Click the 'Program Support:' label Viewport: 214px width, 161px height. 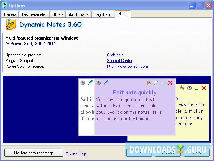[20, 61]
